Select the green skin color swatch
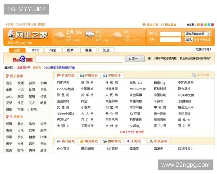Image resolution: width=217 pixels, height=174 pixels. coord(205,25)
